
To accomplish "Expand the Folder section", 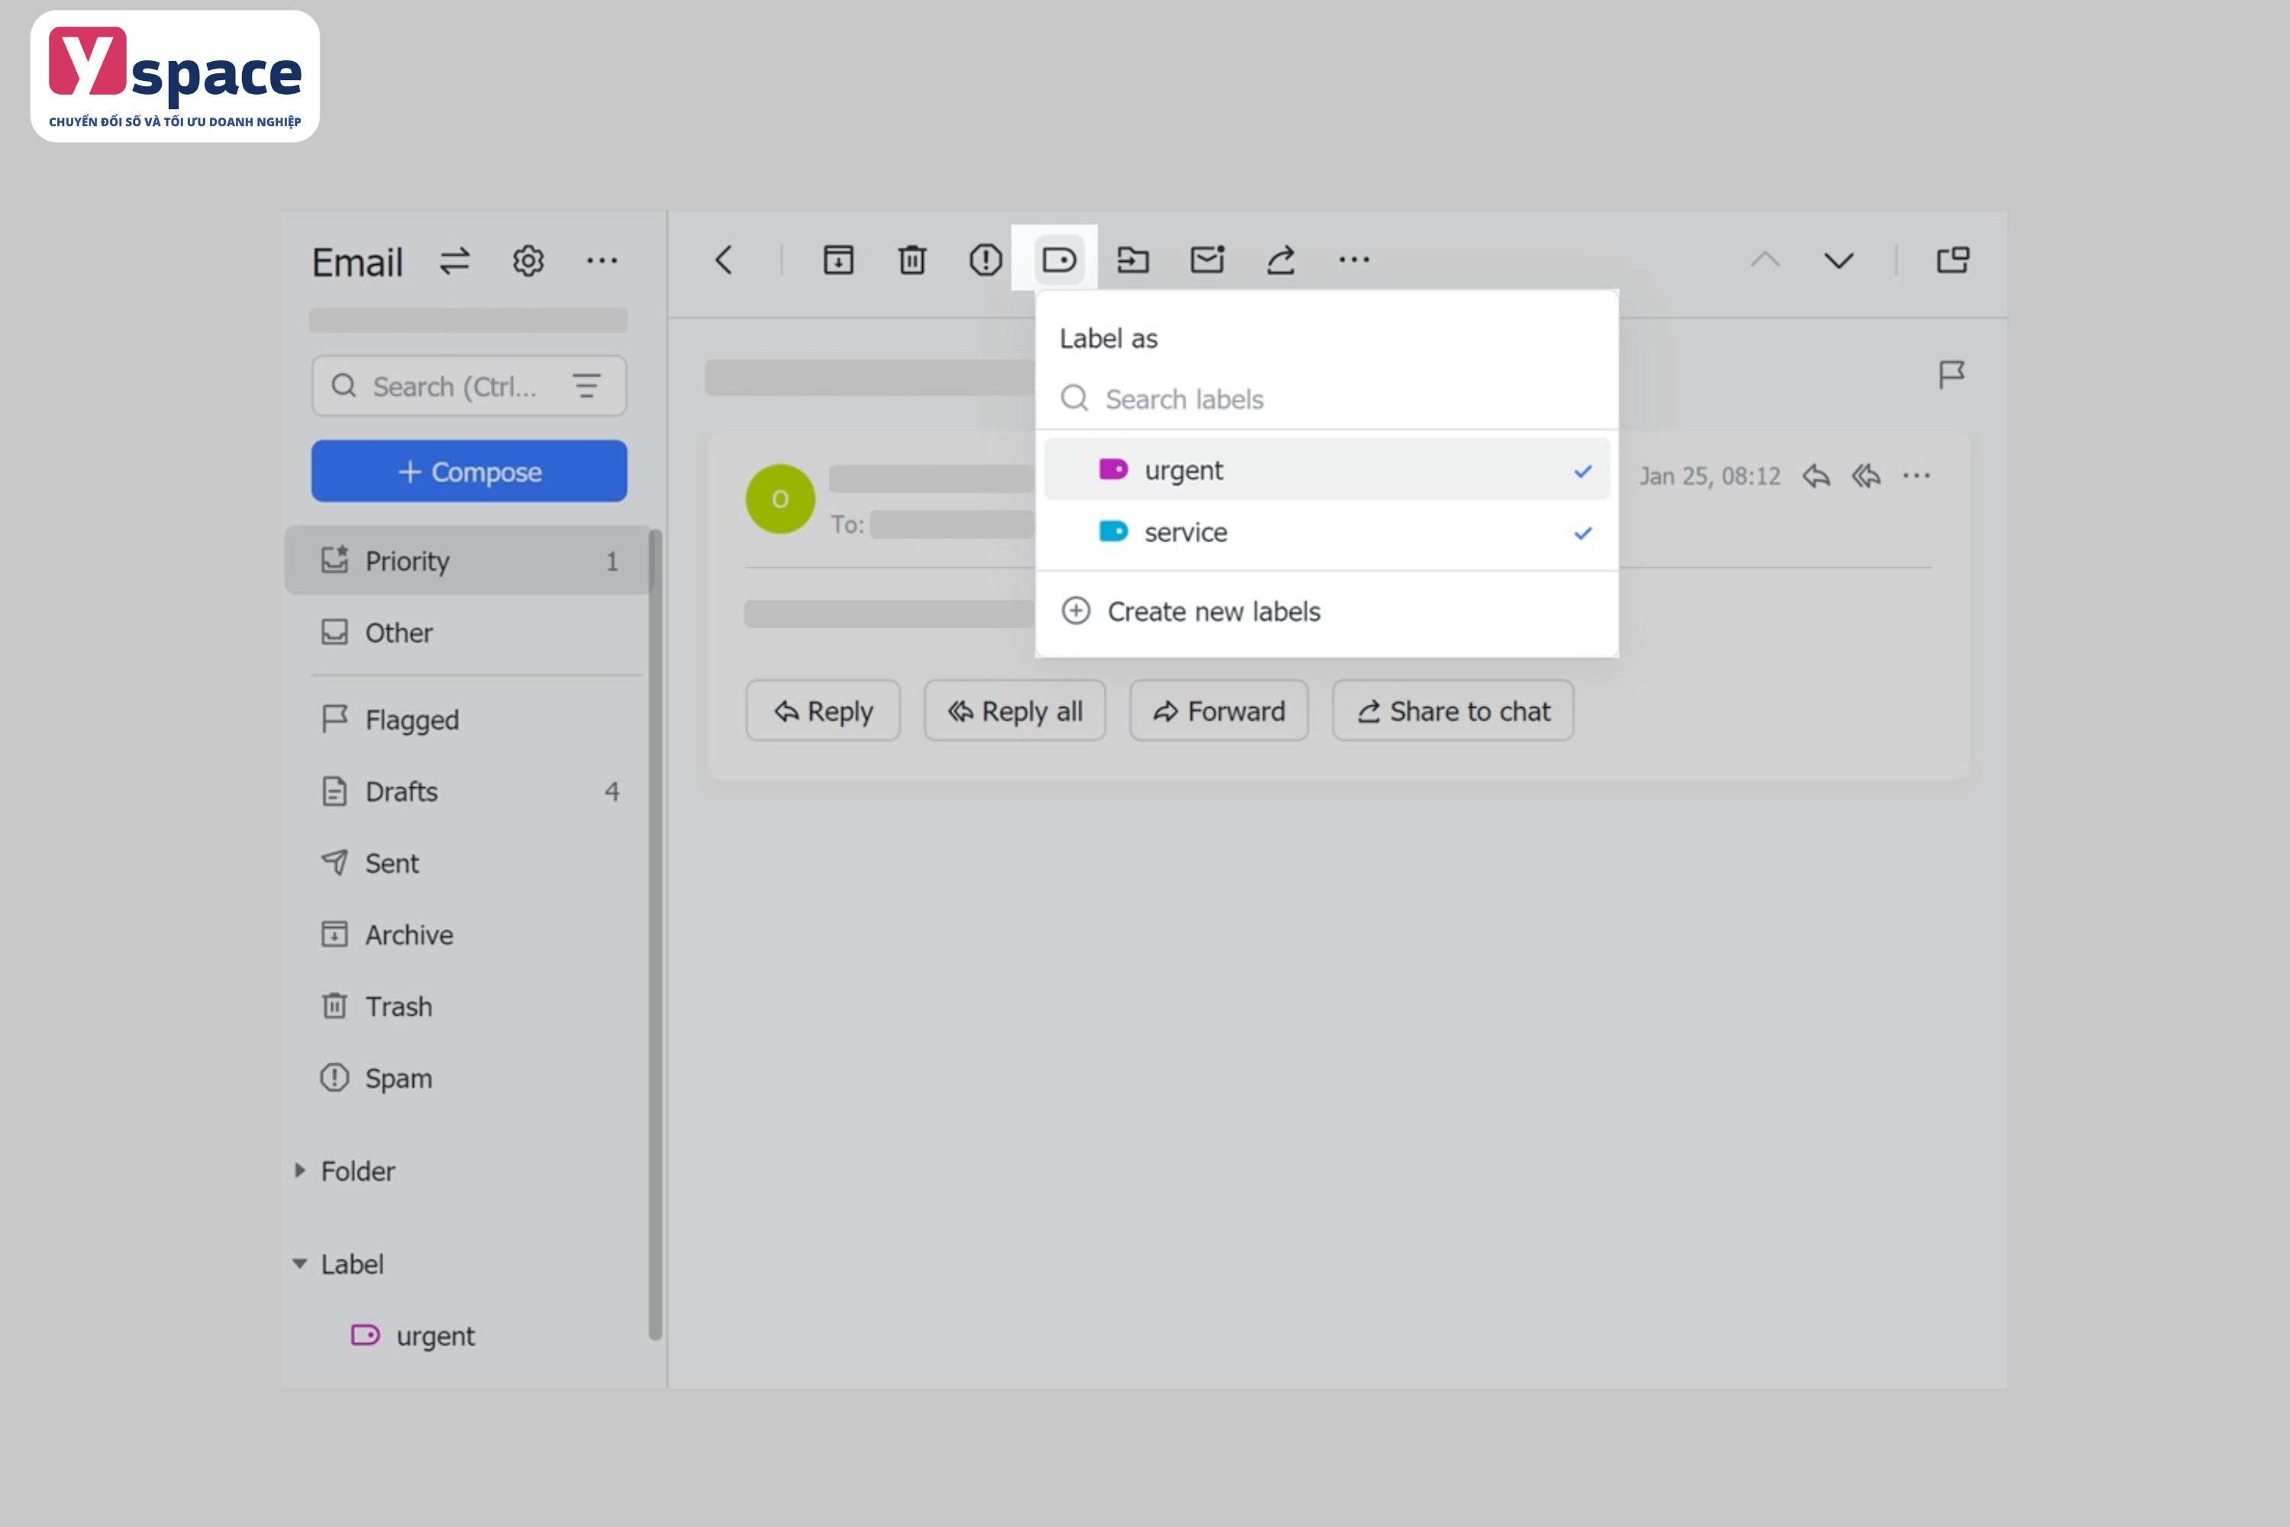I will click(x=300, y=1170).
